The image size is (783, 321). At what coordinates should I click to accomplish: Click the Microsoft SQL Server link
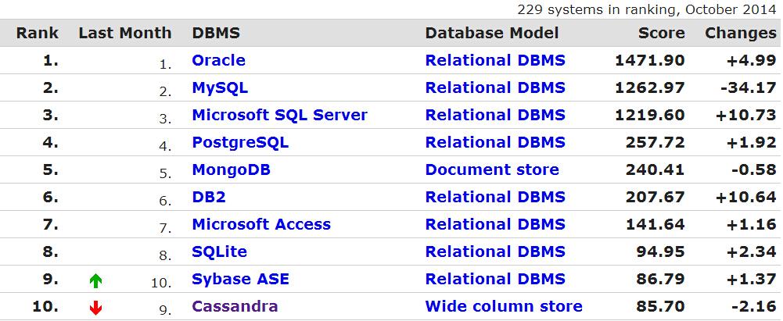click(279, 115)
